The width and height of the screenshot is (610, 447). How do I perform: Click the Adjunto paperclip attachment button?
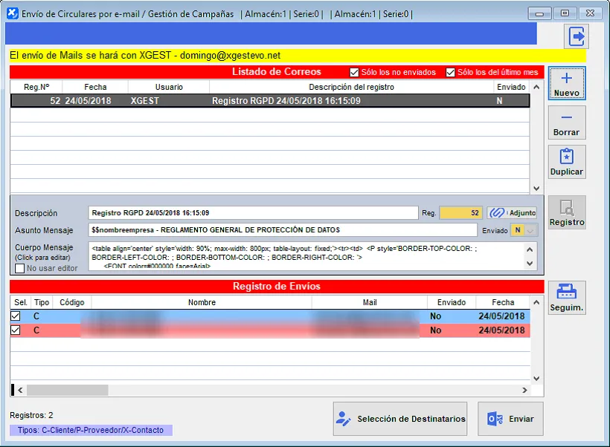[512, 213]
